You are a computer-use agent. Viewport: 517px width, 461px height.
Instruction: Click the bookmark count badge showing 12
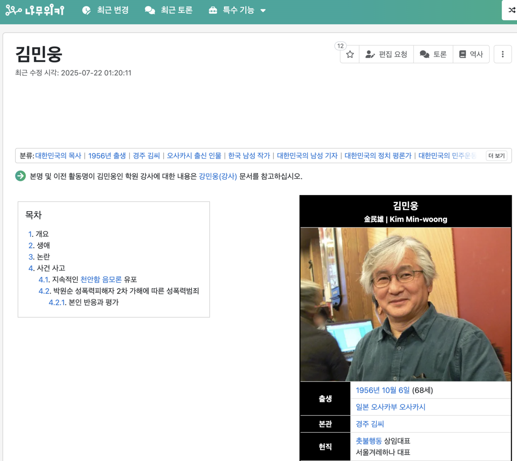click(x=339, y=46)
